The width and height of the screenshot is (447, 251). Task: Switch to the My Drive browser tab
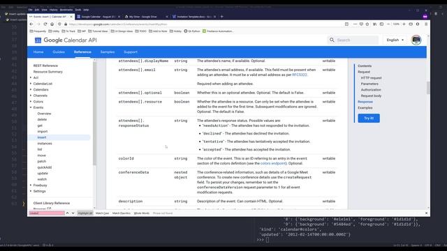pyautogui.click(x=146, y=17)
